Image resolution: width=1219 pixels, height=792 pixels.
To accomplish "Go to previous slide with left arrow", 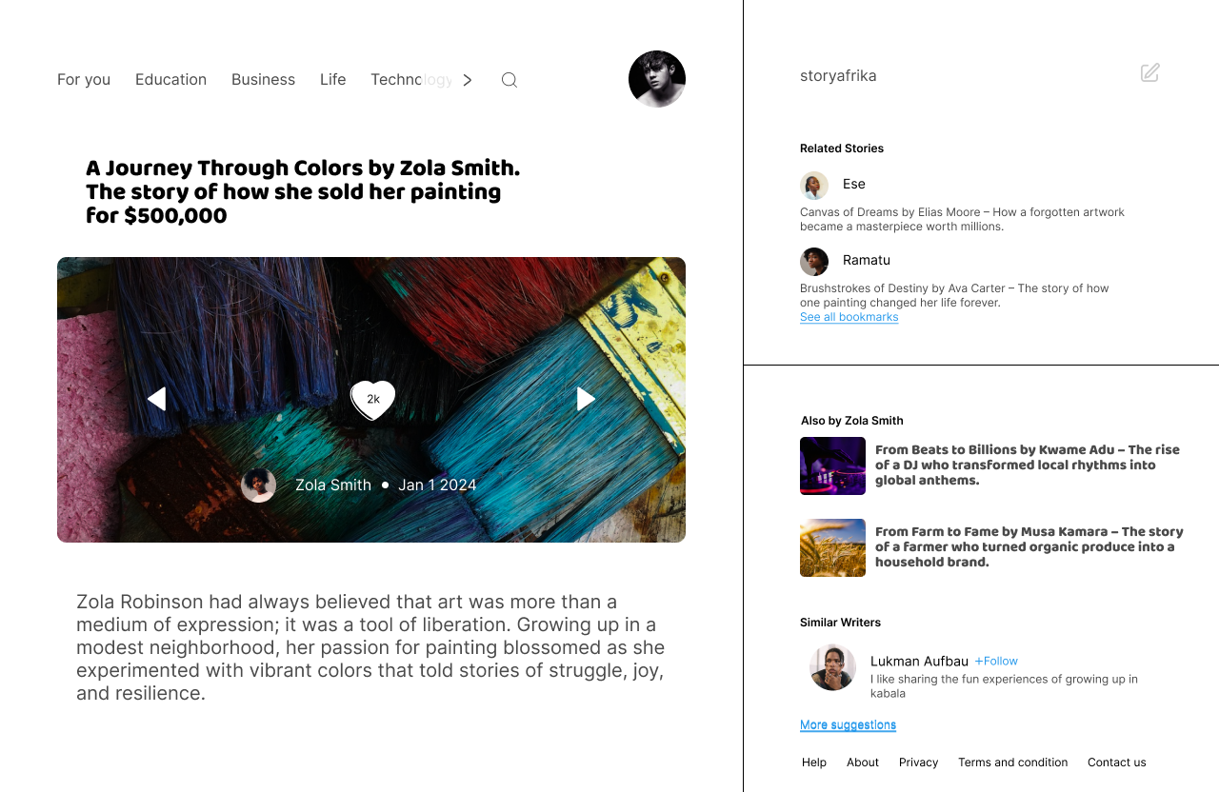I will pyautogui.click(x=157, y=399).
